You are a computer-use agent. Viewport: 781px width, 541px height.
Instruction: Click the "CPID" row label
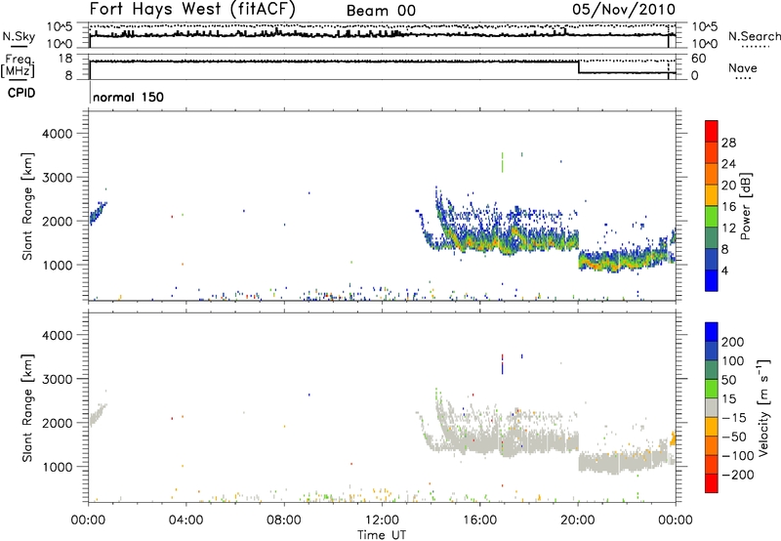(x=21, y=93)
